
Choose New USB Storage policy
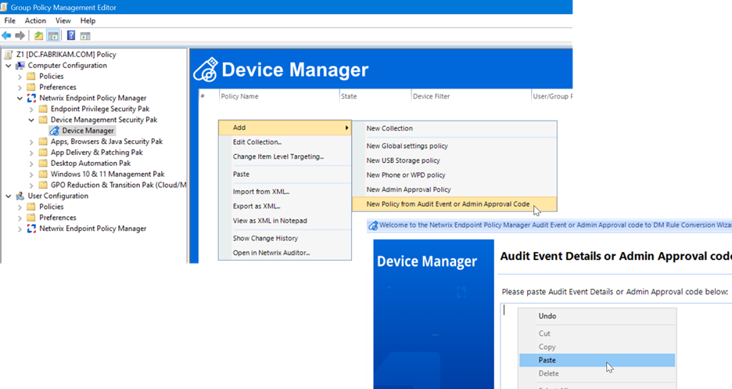[403, 160]
